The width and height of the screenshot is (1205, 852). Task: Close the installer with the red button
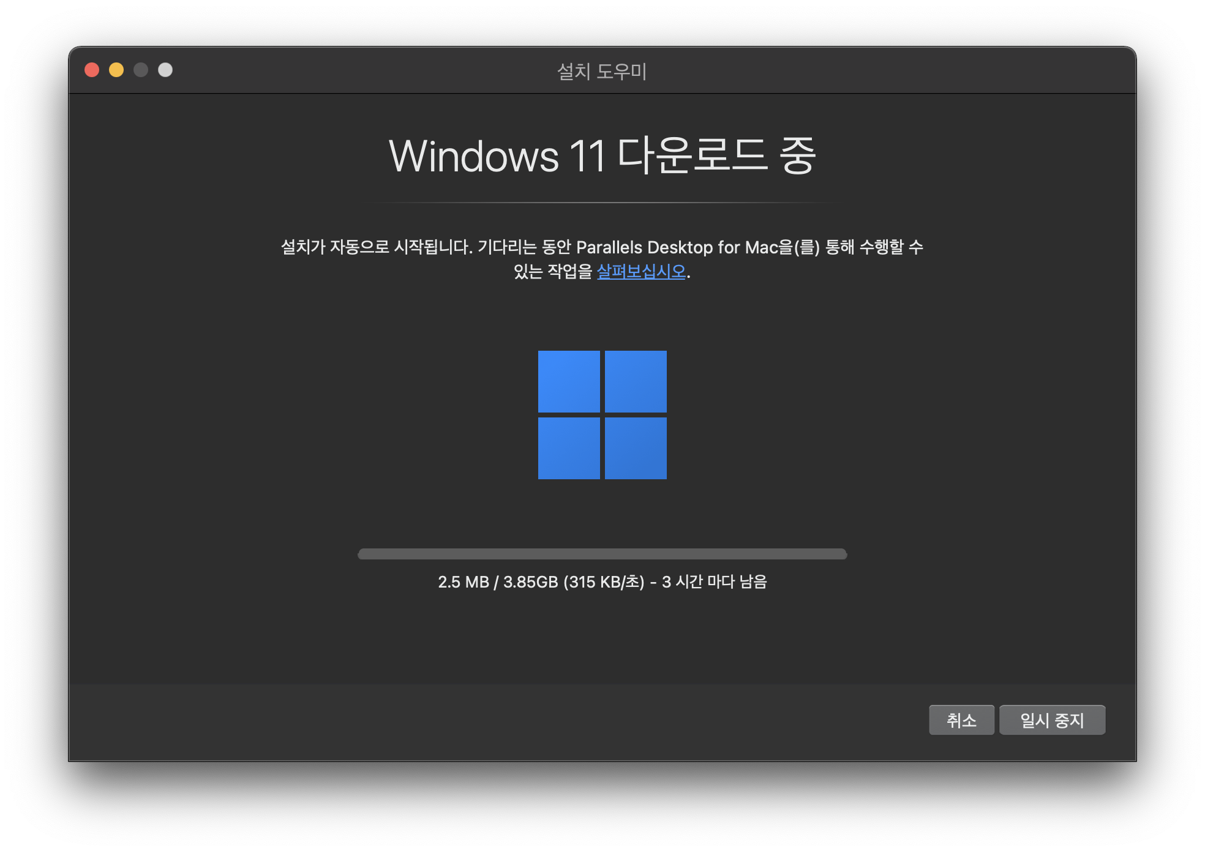click(92, 70)
